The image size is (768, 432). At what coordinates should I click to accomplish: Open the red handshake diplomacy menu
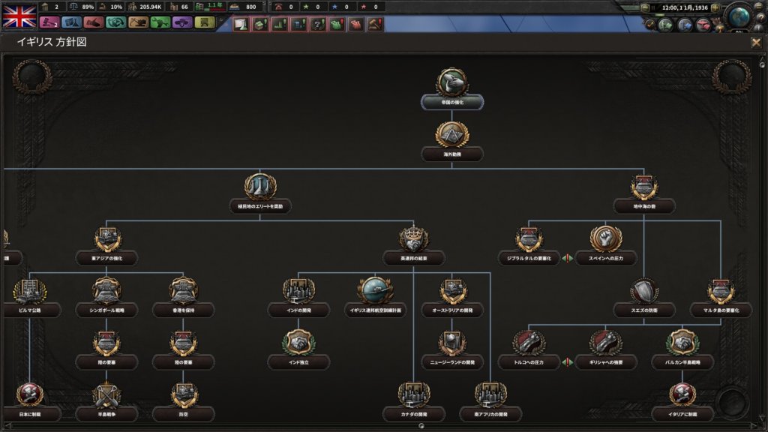click(94, 22)
